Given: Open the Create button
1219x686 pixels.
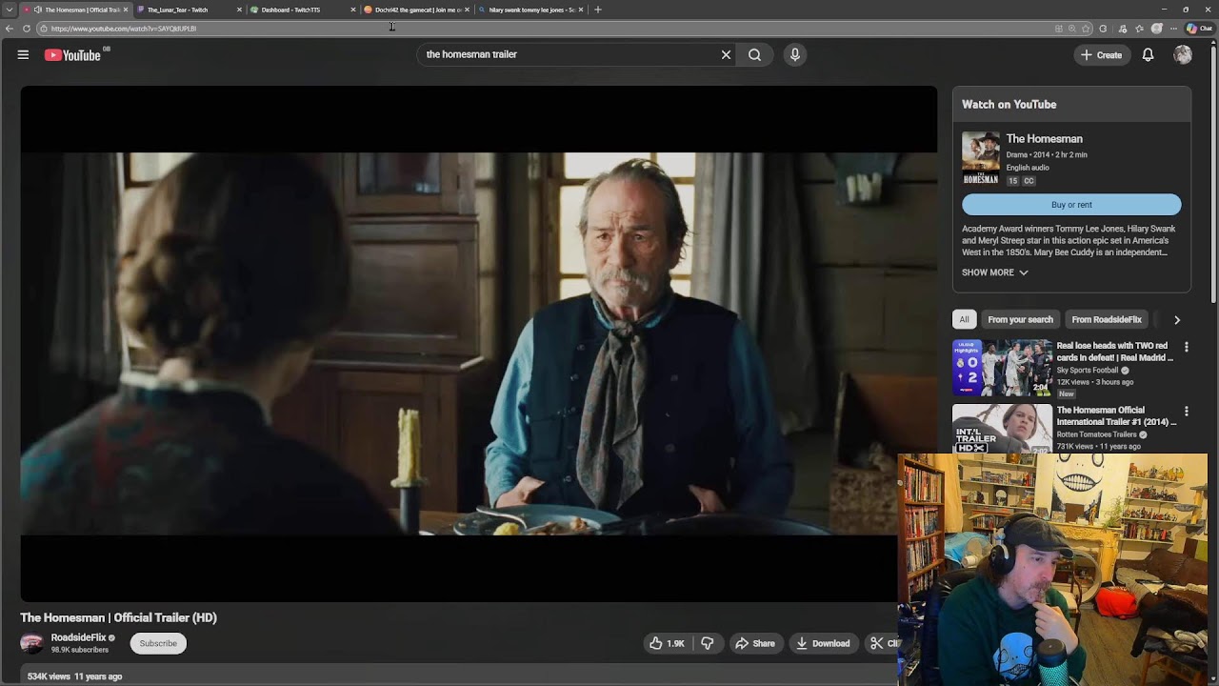Looking at the screenshot, I should point(1101,54).
